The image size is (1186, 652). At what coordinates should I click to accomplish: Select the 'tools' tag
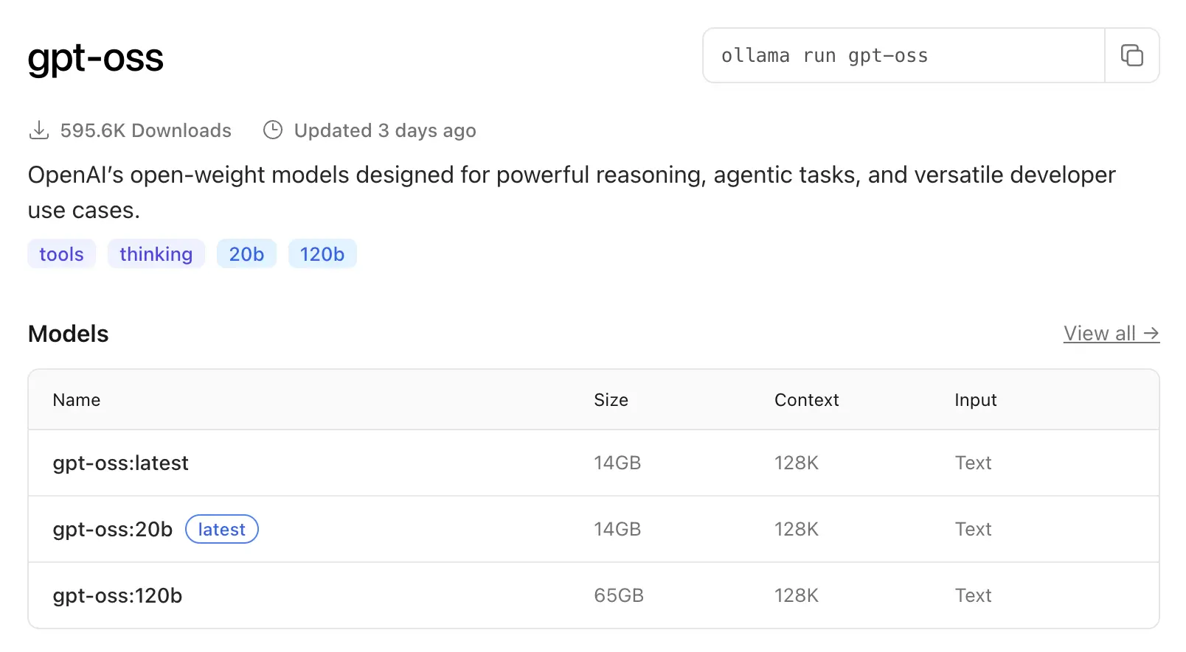tap(62, 254)
